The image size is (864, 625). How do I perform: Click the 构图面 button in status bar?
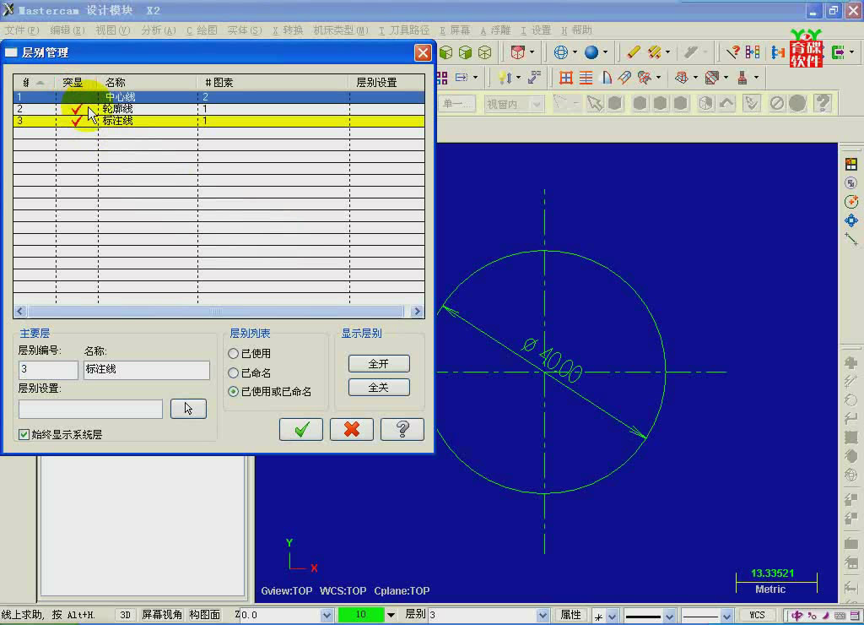coord(205,615)
